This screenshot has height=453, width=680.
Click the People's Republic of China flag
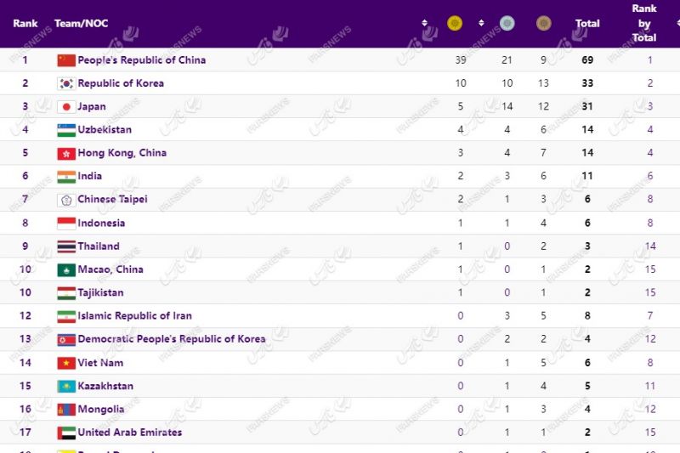66,60
